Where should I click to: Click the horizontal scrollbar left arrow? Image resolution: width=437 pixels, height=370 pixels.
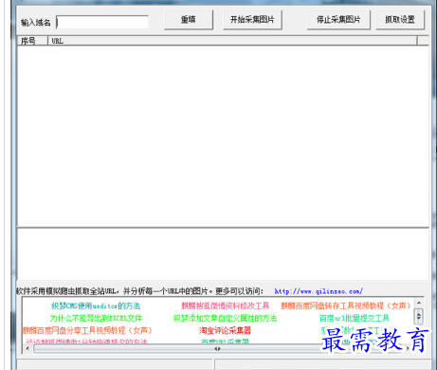pos(27,348)
